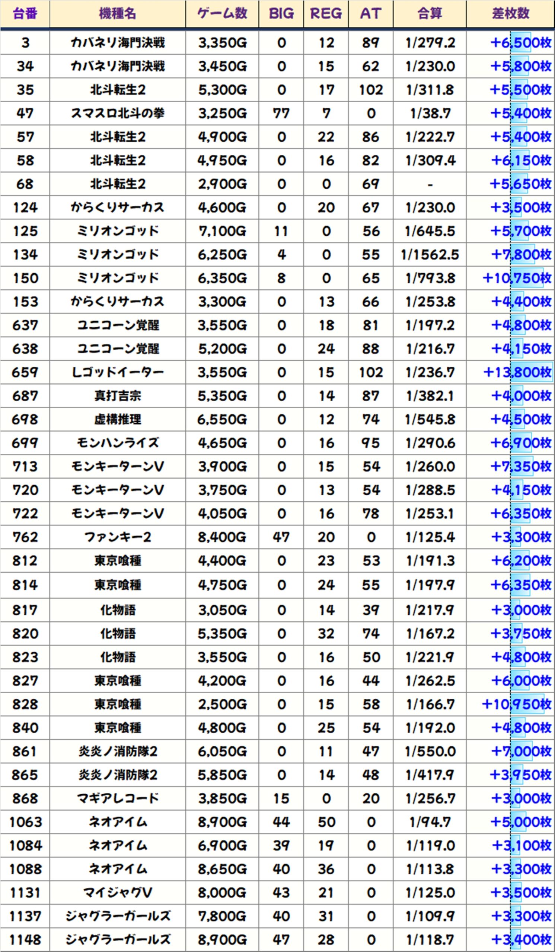Select the +10,750枚 cell for machine 150
The image size is (555, 952).
point(516,279)
